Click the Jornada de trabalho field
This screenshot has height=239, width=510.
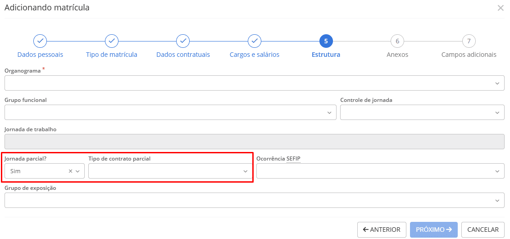click(x=254, y=142)
